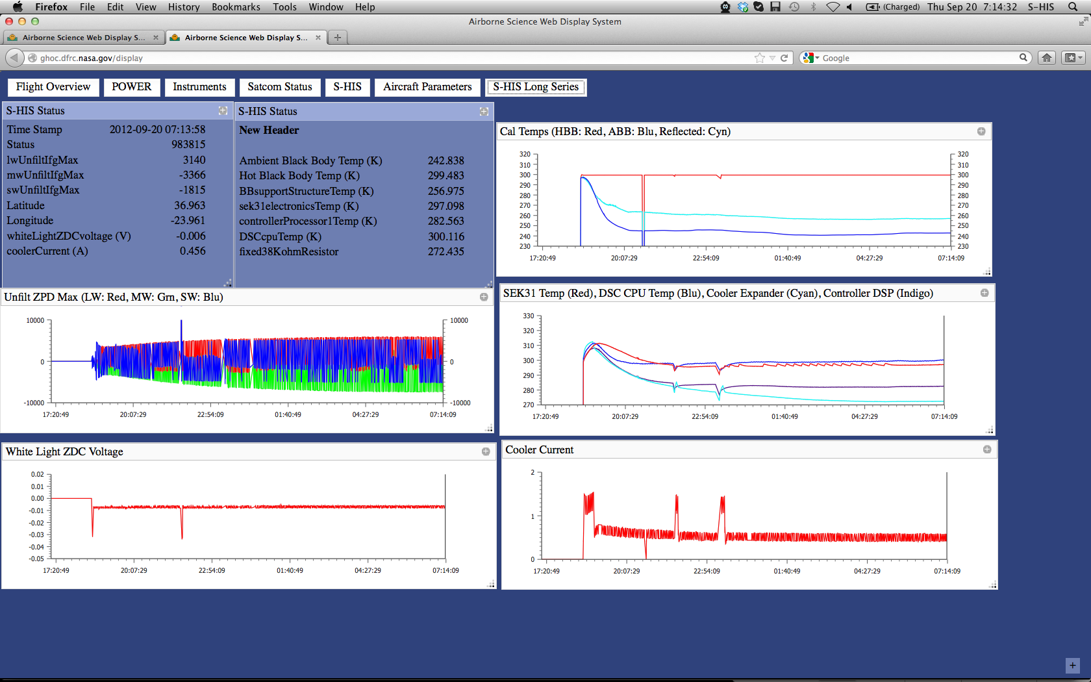
Task: Toggle the White Light ZDC Voltage panel button
Action: tap(486, 451)
